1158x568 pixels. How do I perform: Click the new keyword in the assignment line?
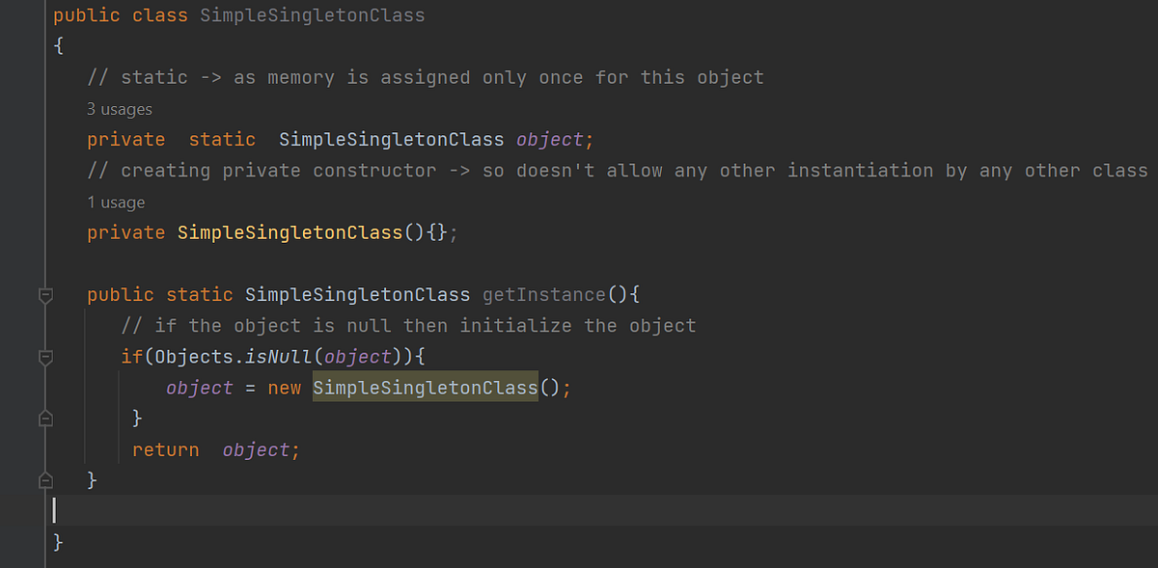pos(284,387)
